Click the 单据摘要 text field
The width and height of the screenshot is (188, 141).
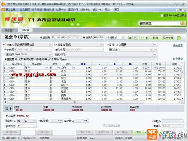click(x=86, y=59)
